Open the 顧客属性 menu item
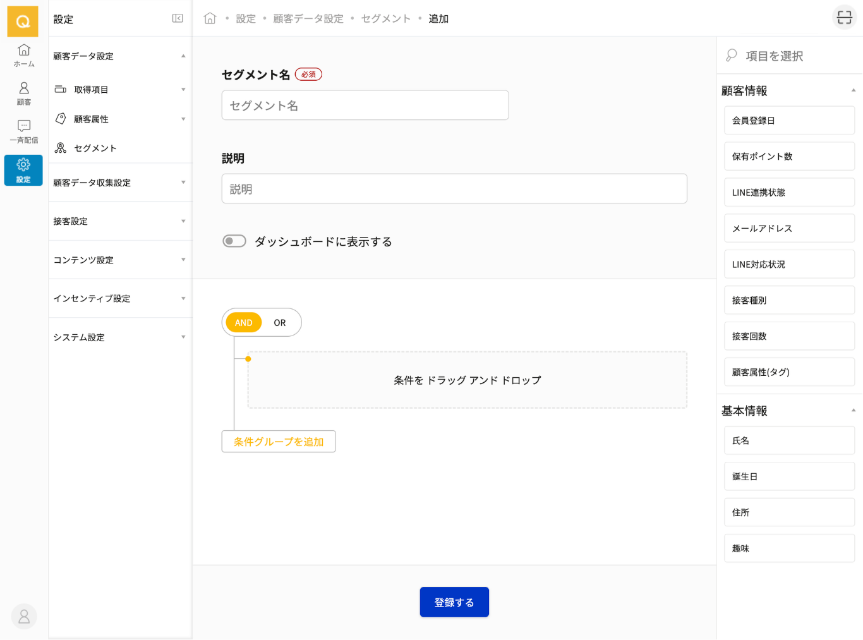 click(x=92, y=119)
